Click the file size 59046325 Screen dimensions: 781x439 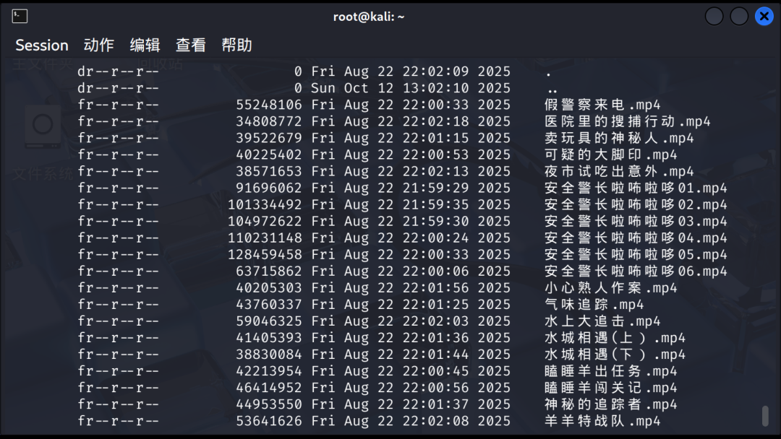(269, 321)
